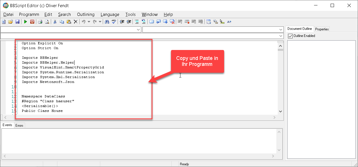Click the grayed play macro icon
The height and width of the screenshot is (167, 358).
pos(180,22)
